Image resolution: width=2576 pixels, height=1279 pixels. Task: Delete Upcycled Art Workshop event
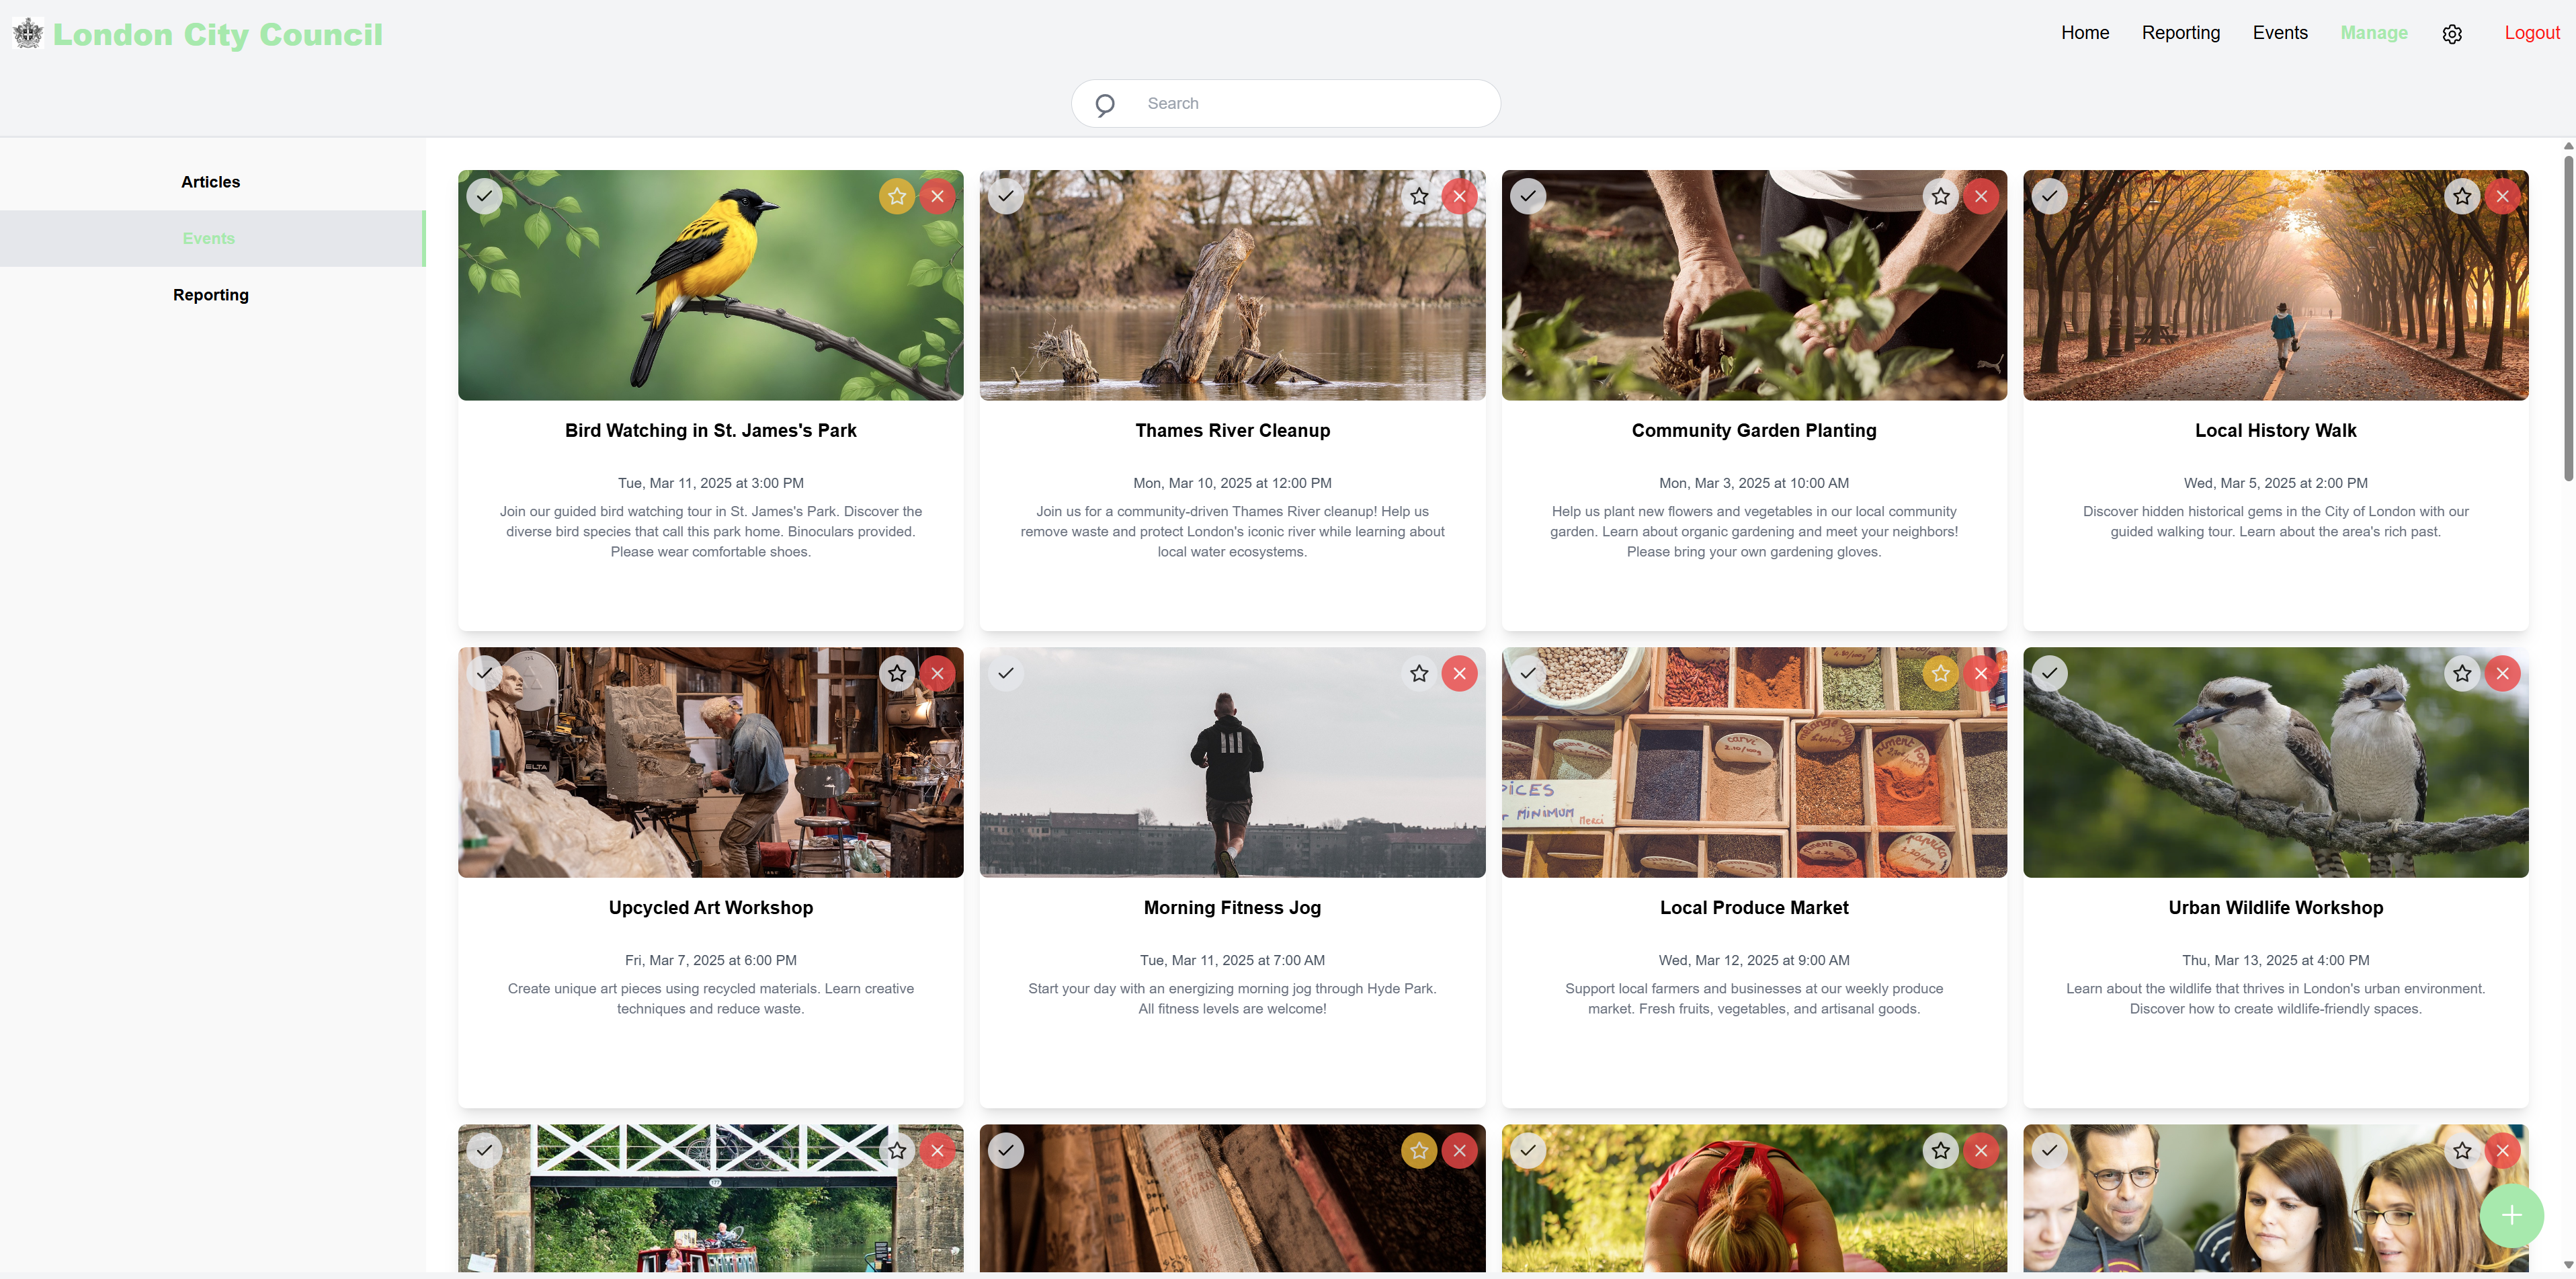click(937, 673)
